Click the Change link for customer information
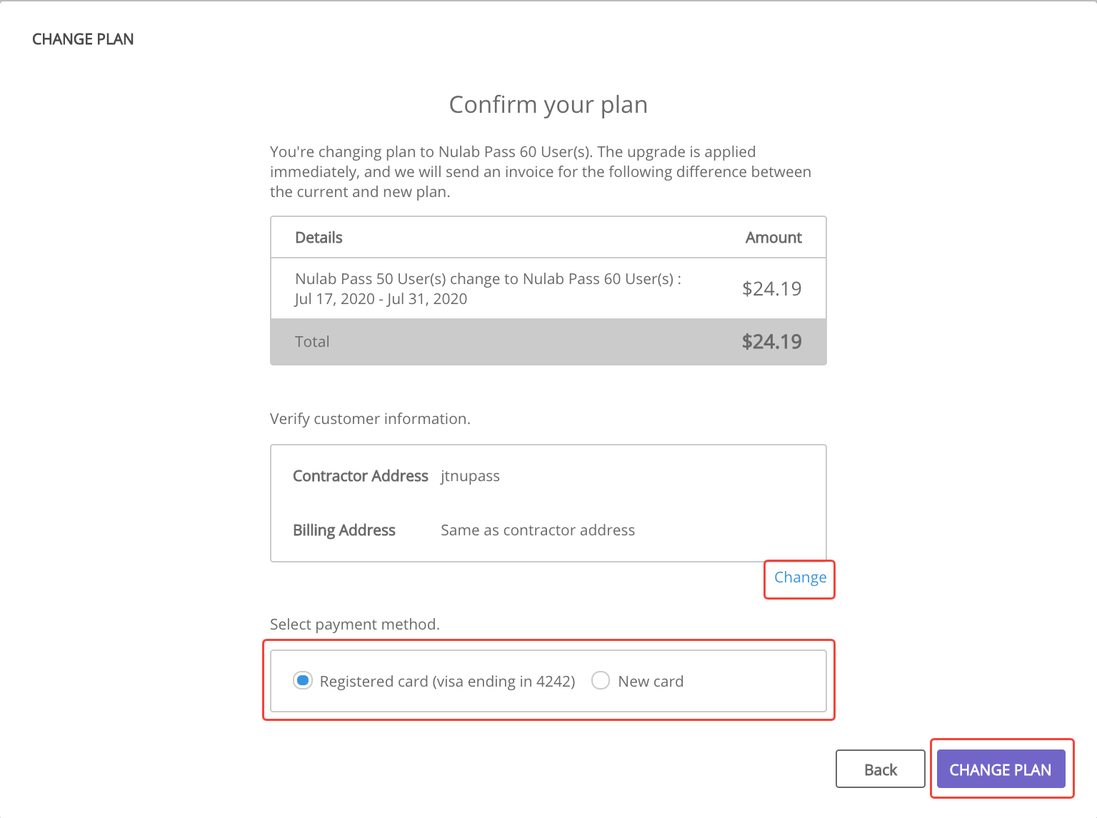Image resolution: width=1097 pixels, height=818 pixels. (x=800, y=577)
